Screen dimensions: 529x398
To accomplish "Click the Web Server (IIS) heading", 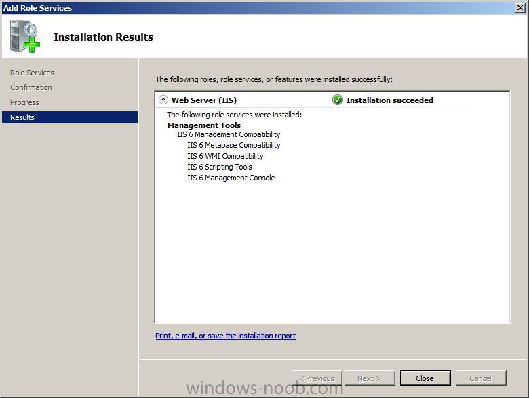I will 204,100.
